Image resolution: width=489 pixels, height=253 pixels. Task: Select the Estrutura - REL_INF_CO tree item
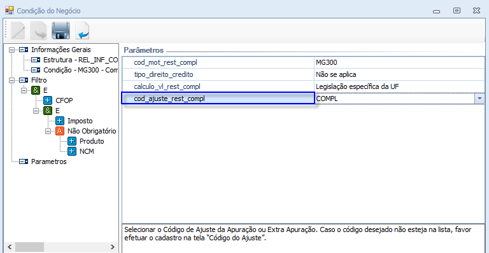80,60
